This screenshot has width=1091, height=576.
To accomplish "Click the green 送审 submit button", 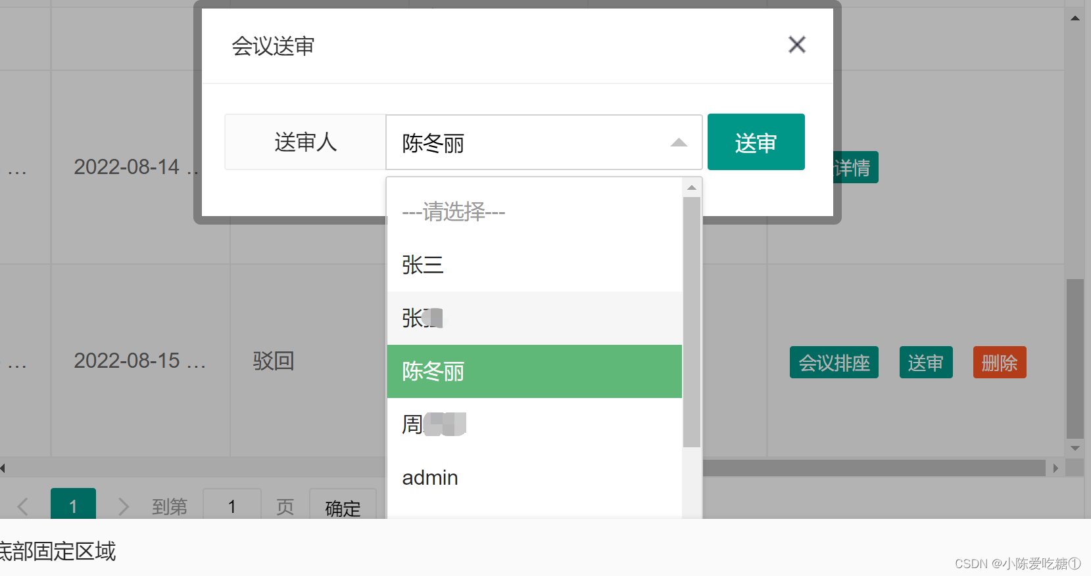I will click(x=756, y=142).
